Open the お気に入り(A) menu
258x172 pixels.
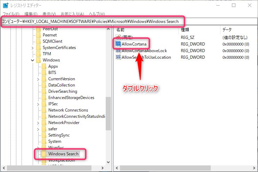tap(72, 14)
